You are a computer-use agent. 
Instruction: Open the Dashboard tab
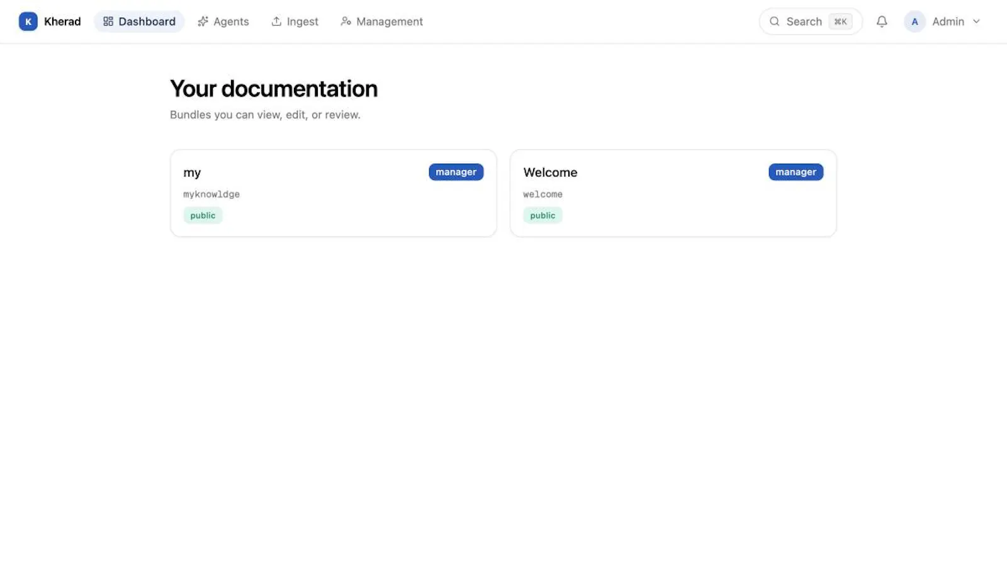(x=139, y=21)
